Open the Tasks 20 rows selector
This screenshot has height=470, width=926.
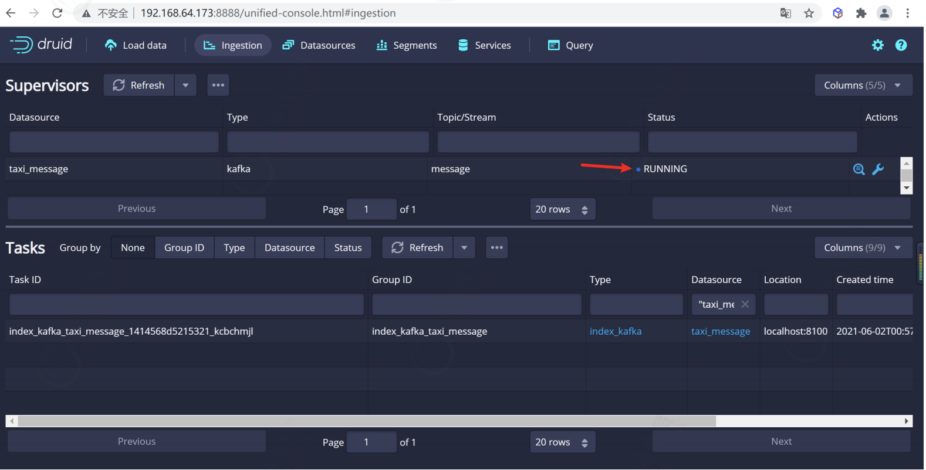click(x=562, y=442)
